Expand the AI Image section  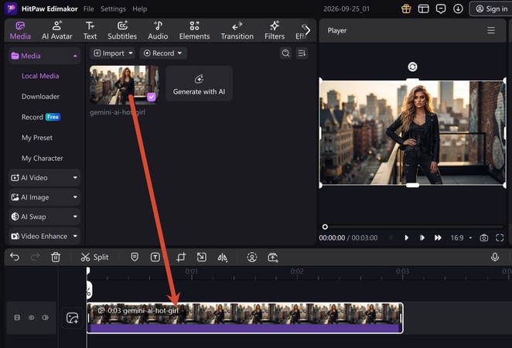tap(44, 197)
